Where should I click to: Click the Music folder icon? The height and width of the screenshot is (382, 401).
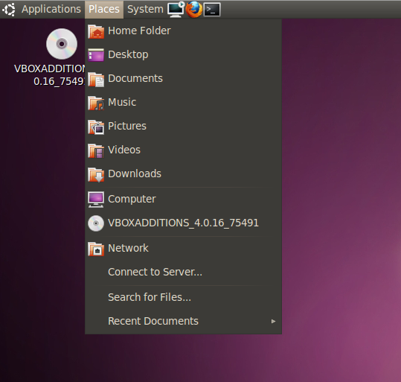click(96, 103)
